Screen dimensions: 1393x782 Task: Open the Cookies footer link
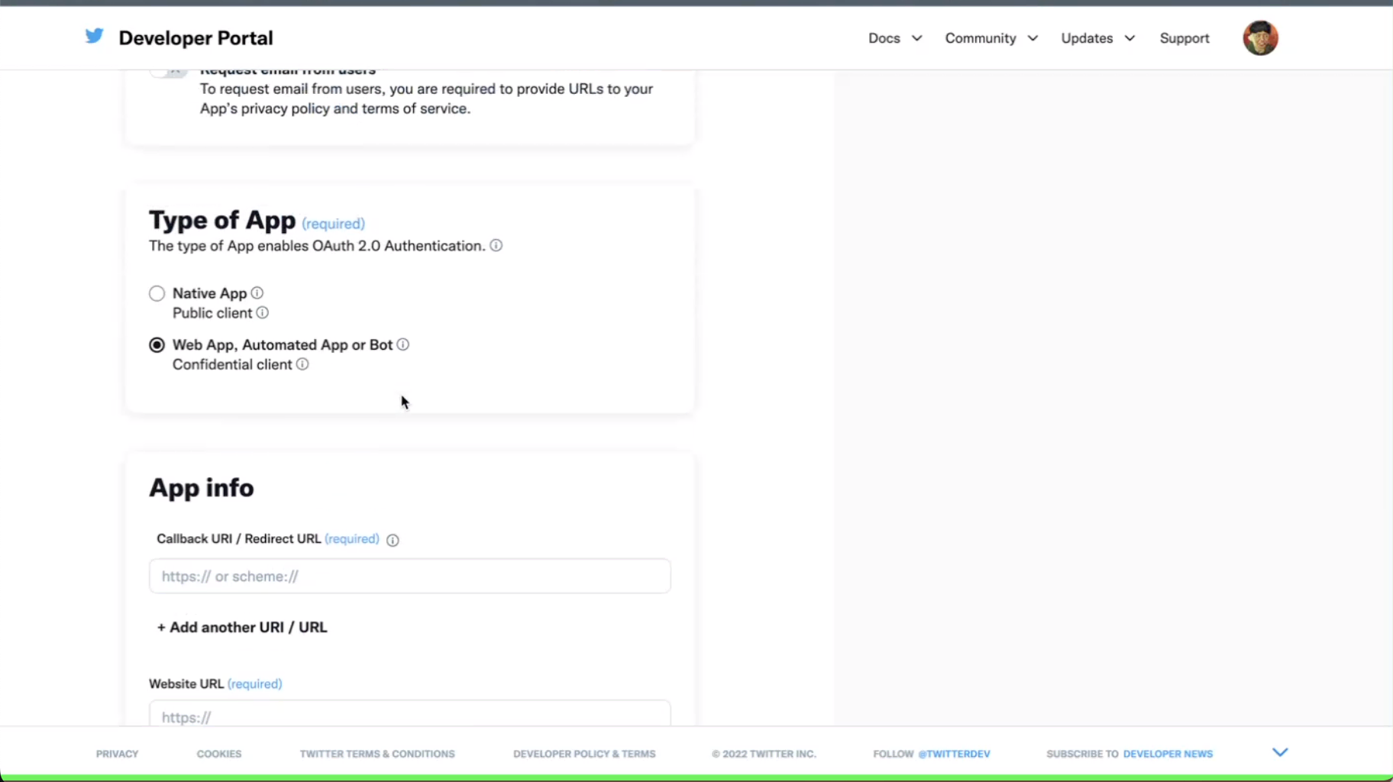point(219,754)
